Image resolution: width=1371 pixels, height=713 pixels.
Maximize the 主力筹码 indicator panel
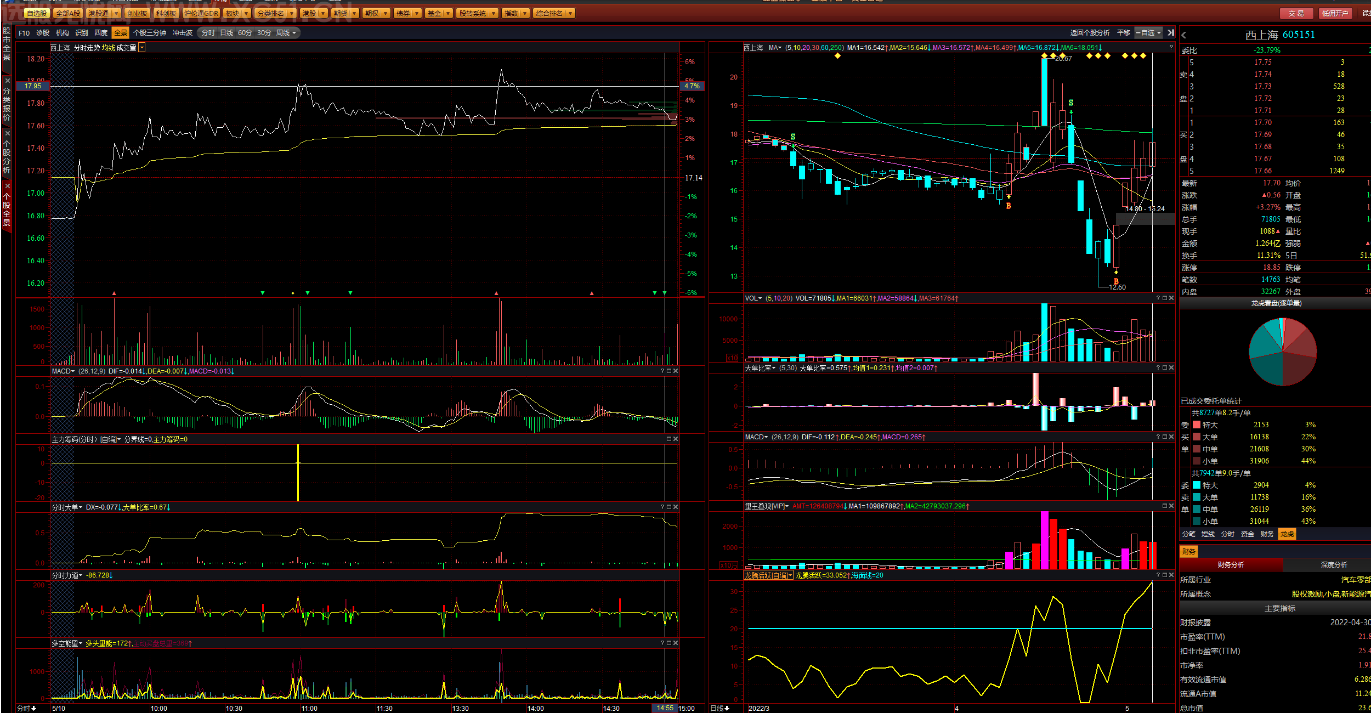tap(669, 439)
